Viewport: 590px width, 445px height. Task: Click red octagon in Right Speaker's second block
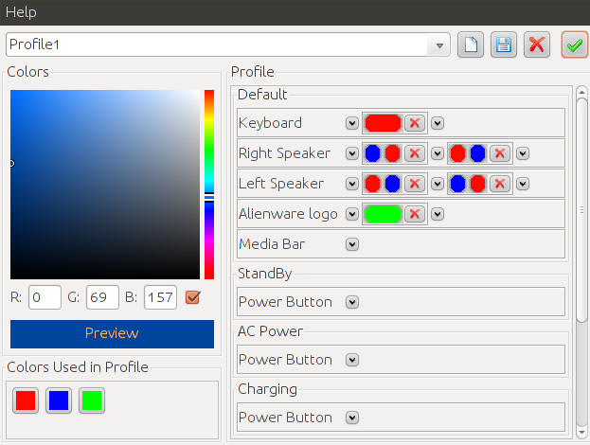click(x=457, y=153)
